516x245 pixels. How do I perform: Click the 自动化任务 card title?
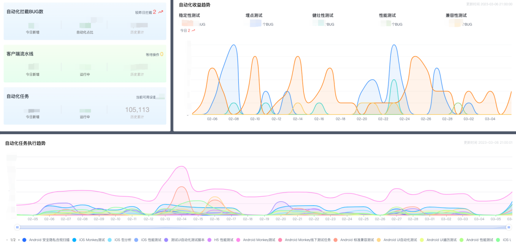pyautogui.click(x=18, y=96)
